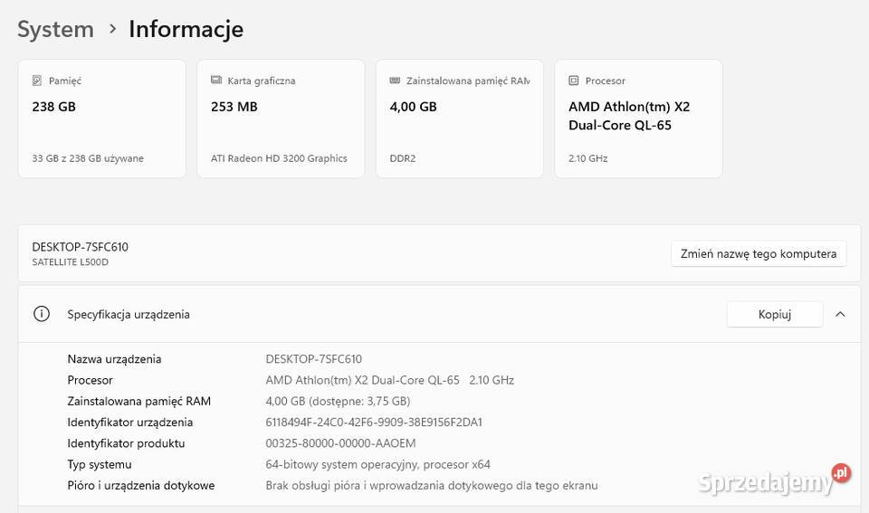
Task: Click the Typ systemu row label
Action: coord(100,464)
